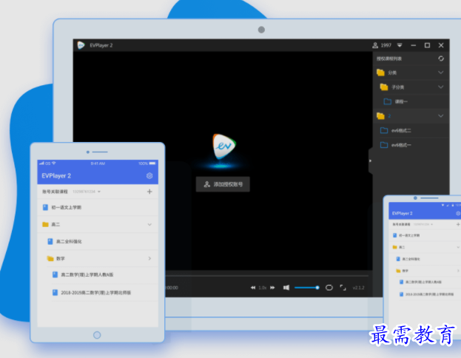Open 高二全科强化 on the phone

[x=411, y=259]
